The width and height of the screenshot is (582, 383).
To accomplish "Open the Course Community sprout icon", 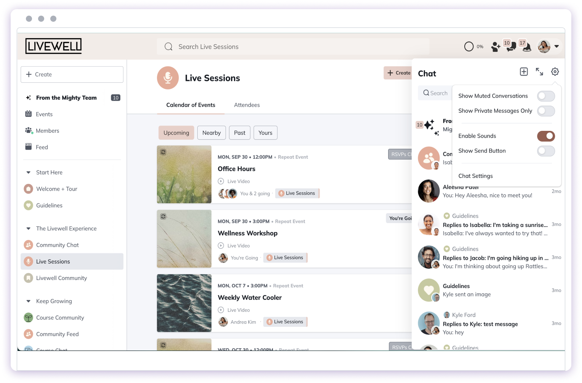I will 28,317.
